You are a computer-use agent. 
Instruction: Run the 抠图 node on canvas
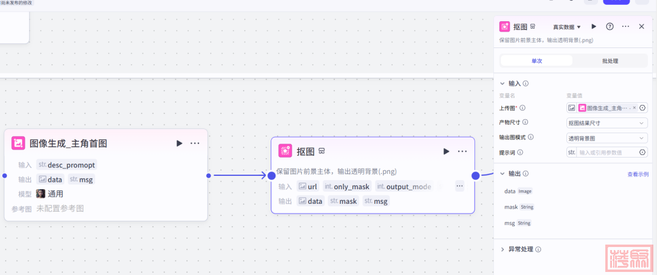tap(447, 151)
